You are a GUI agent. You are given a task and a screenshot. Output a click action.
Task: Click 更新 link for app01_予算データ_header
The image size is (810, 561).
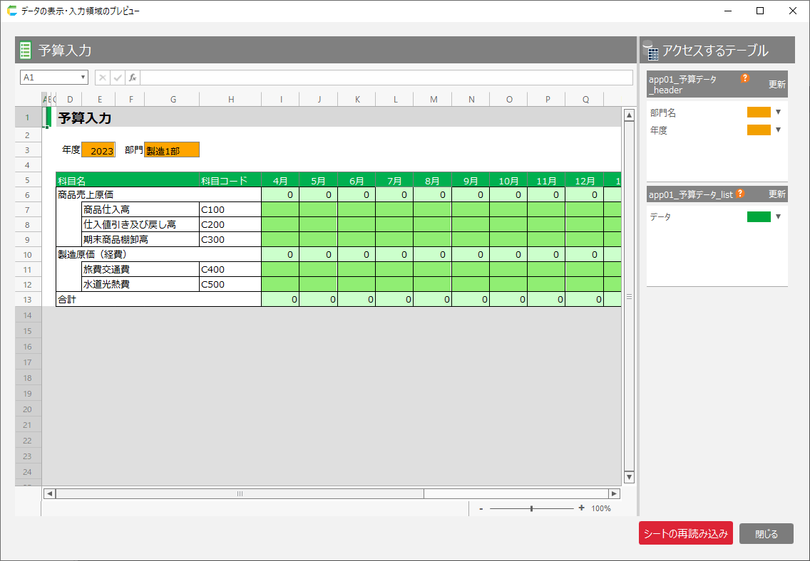point(776,85)
